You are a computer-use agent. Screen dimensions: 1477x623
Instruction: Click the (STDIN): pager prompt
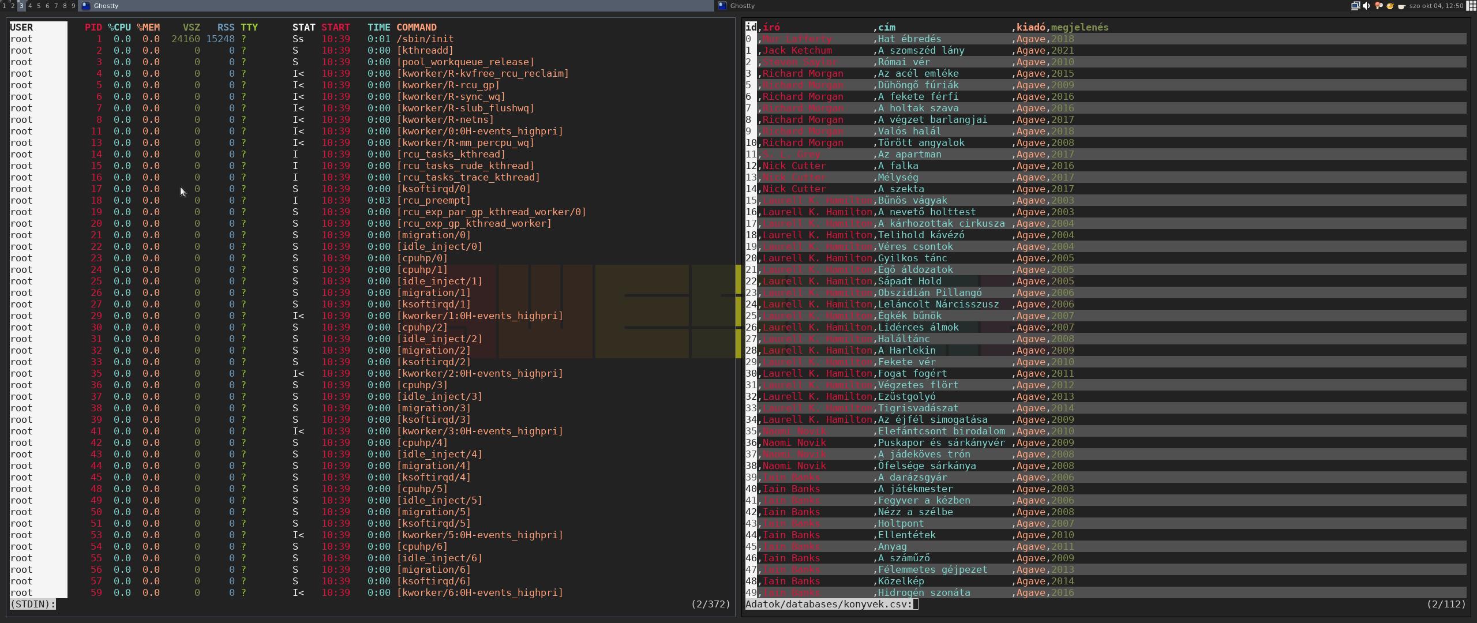[x=33, y=604]
